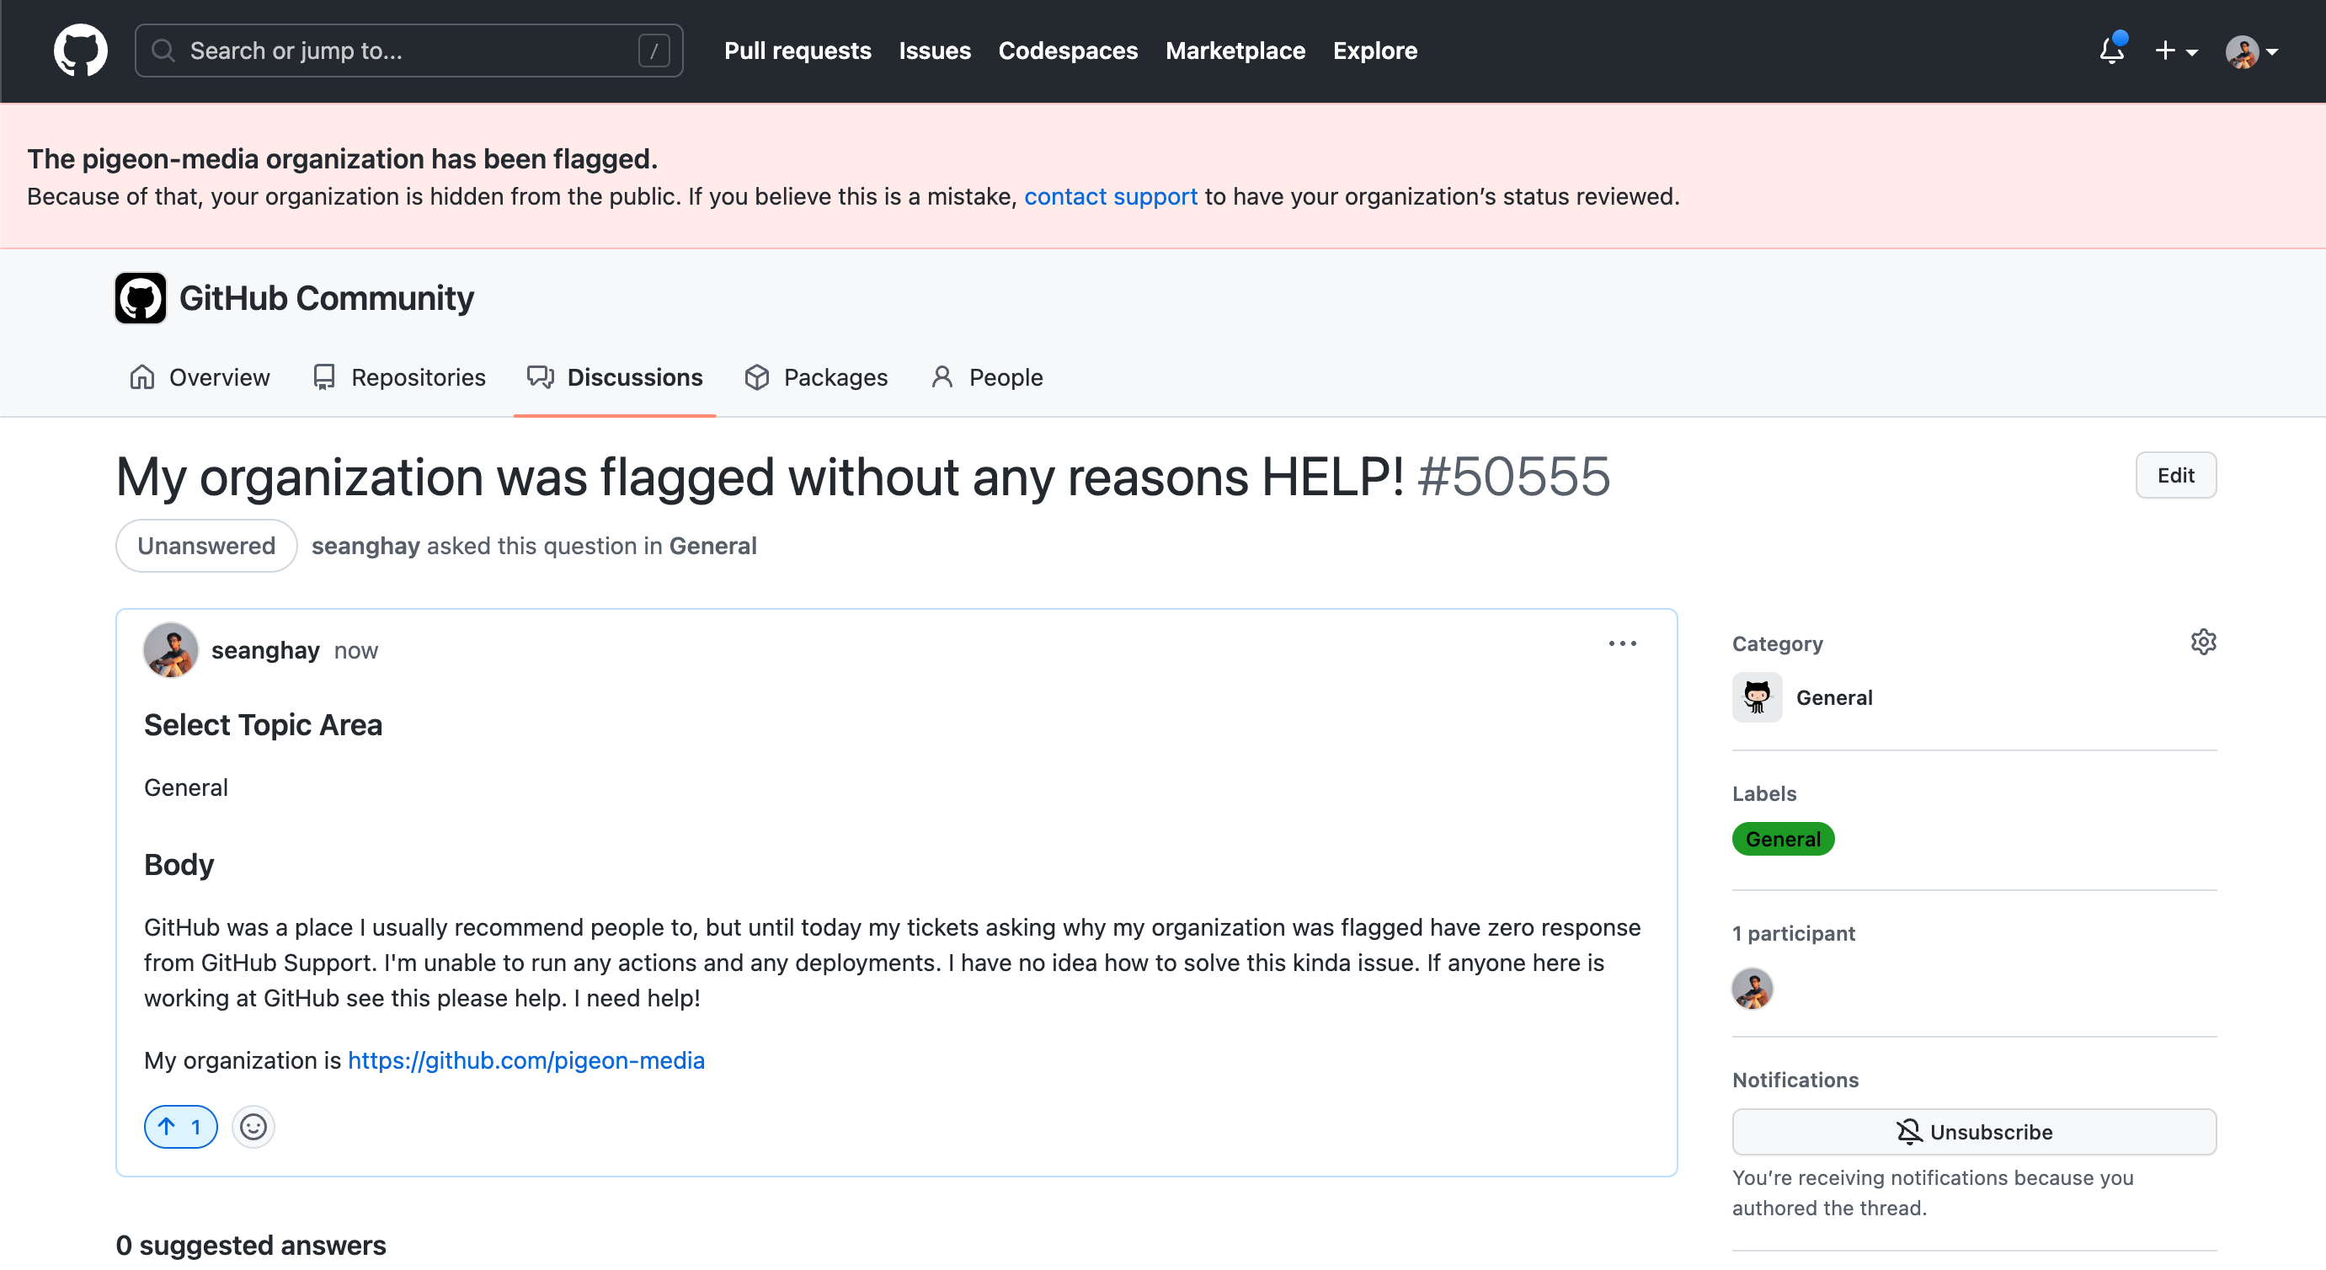Switch to the Repositories tab
2326x1270 pixels.
(x=418, y=376)
